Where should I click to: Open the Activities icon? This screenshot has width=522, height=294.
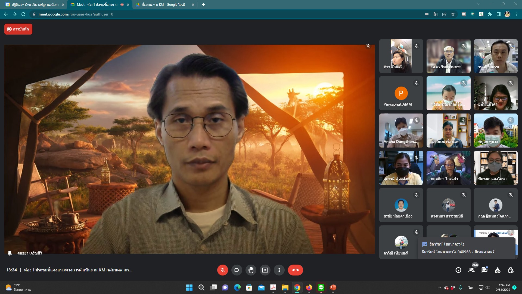498,270
